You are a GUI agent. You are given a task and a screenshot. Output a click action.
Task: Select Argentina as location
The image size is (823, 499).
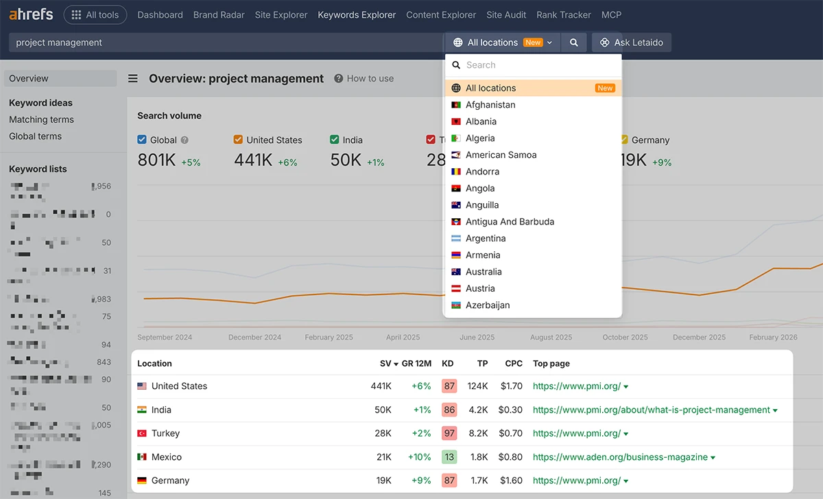pos(533,238)
